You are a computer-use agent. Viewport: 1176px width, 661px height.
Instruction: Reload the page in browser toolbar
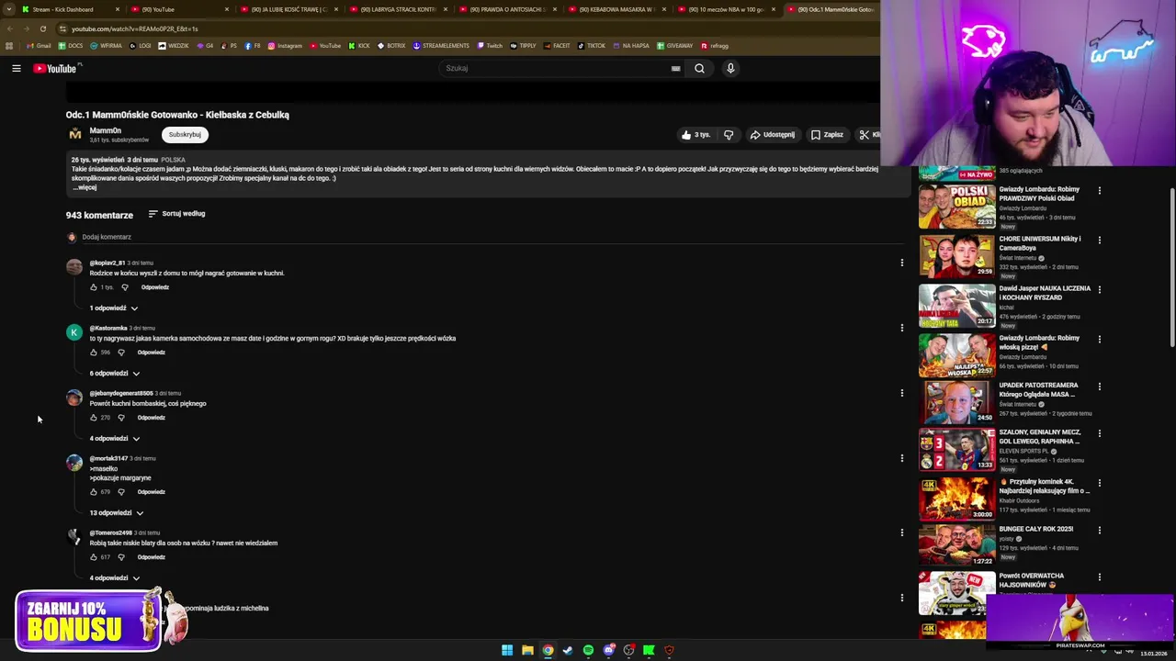(x=42, y=28)
